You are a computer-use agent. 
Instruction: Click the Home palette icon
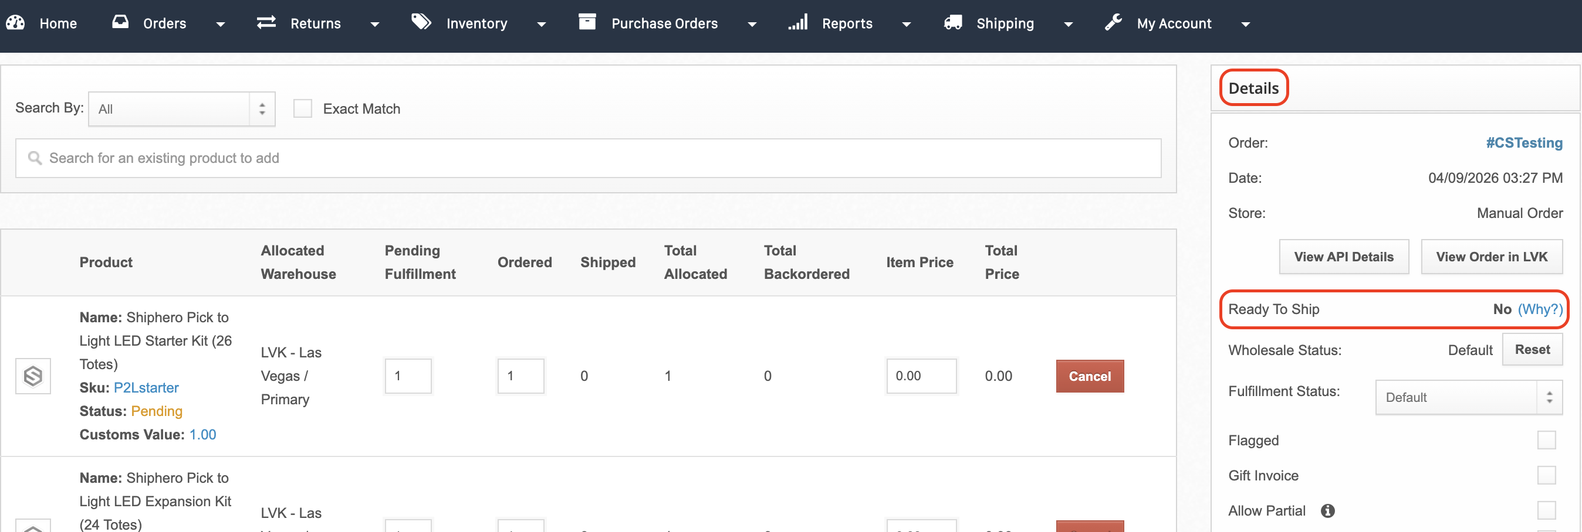pos(15,23)
